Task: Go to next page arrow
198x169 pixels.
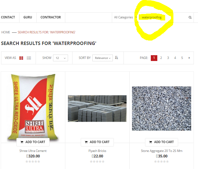Action: tap(189, 58)
